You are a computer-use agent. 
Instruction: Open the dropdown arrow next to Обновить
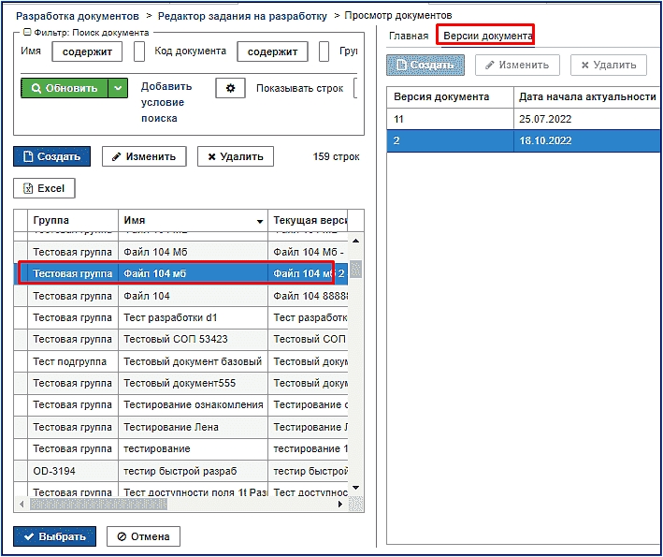coord(118,88)
